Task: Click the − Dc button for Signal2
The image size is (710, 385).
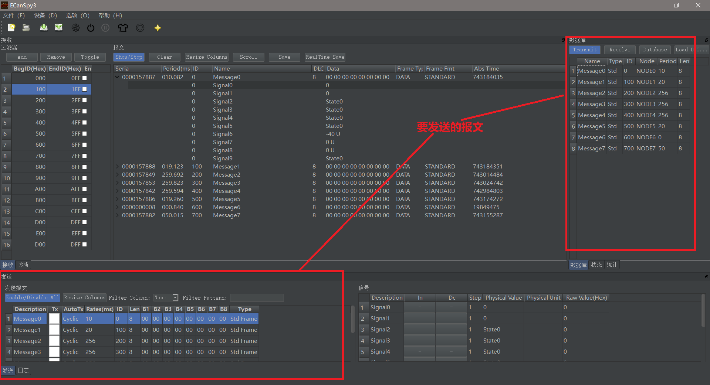Action: (x=451, y=329)
